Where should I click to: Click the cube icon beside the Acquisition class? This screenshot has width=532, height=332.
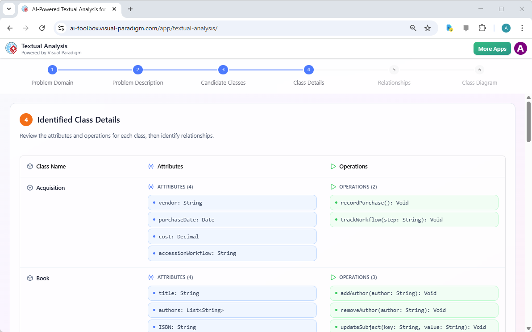tap(29, 188)
